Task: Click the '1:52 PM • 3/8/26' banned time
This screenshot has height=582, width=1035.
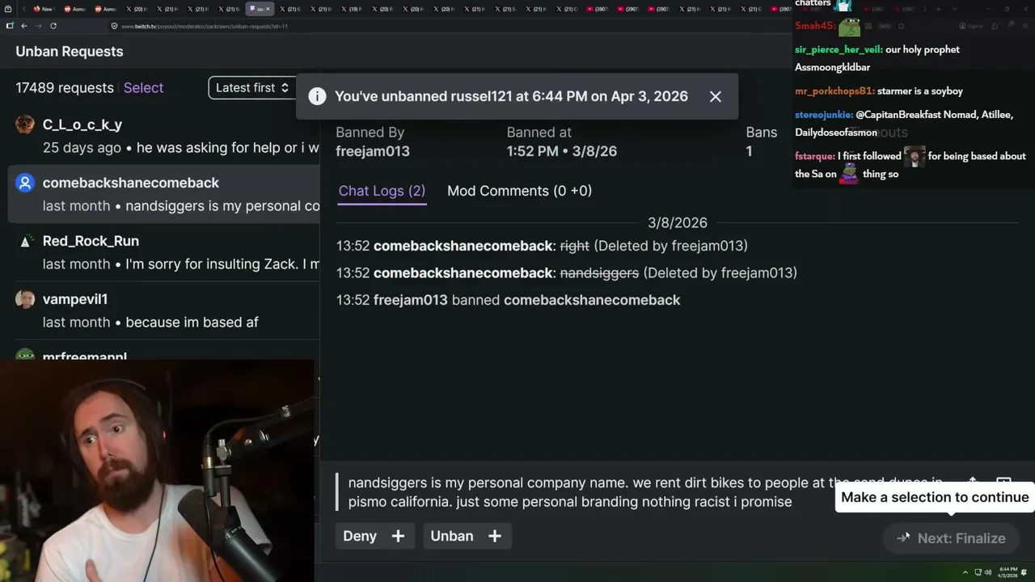Action: point(562,151)
